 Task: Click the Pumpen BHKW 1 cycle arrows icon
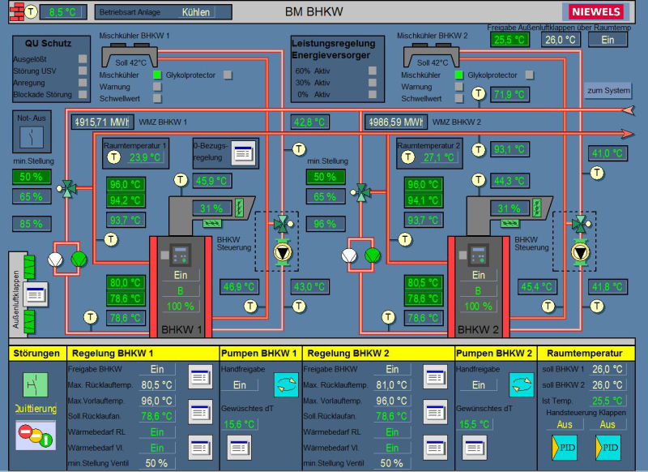coord(284,384)
